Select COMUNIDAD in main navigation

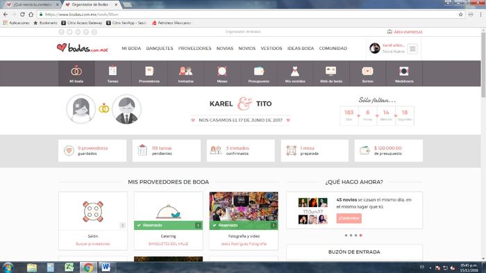pyautogui.click(x=333, y=49)
